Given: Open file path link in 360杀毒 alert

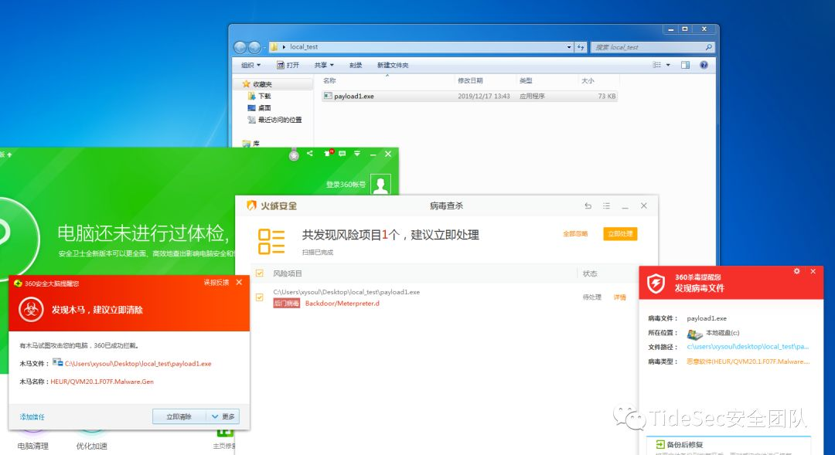Looking at the screenshot, I should [x=748, y=347].
